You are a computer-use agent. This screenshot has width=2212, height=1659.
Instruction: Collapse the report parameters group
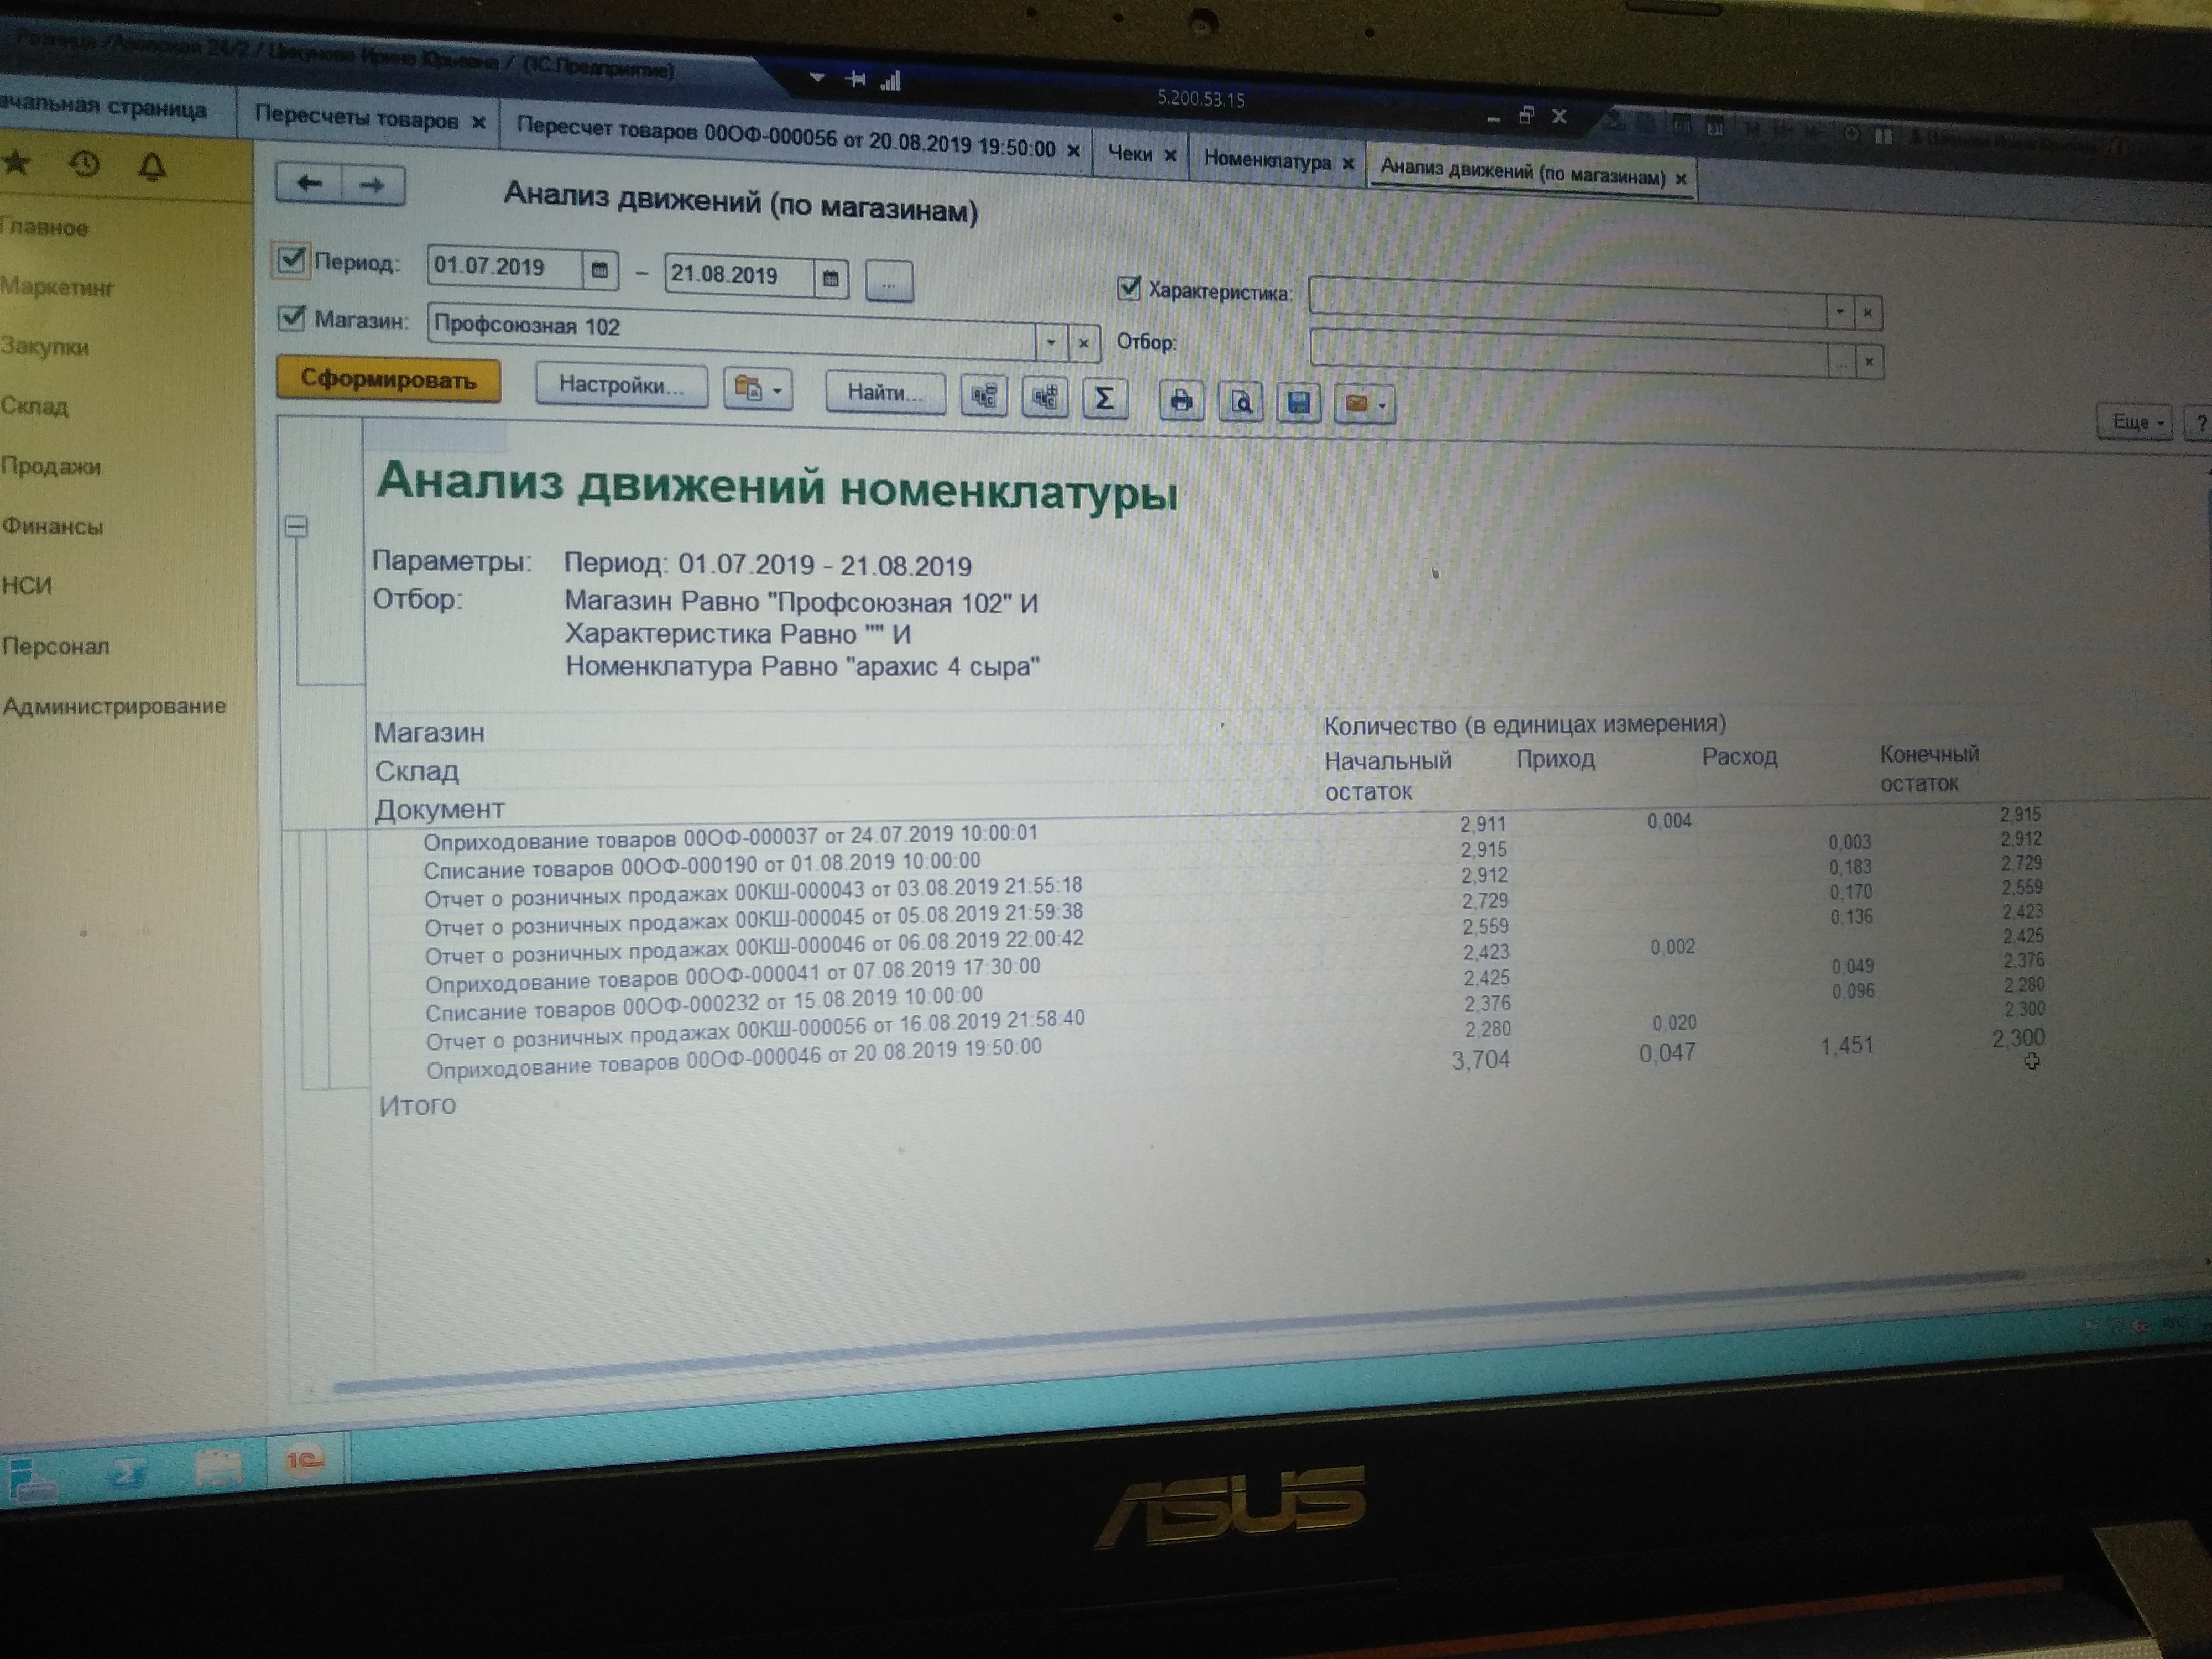point(296,526)
